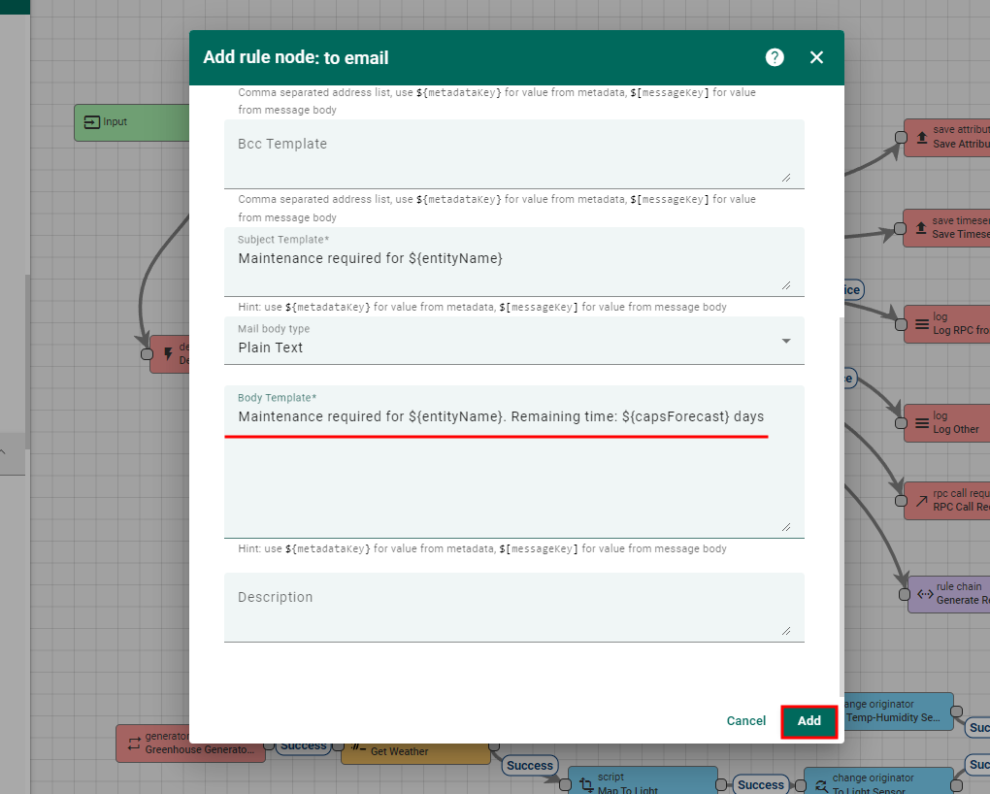Click the Log Other node icon

[921, 423]
